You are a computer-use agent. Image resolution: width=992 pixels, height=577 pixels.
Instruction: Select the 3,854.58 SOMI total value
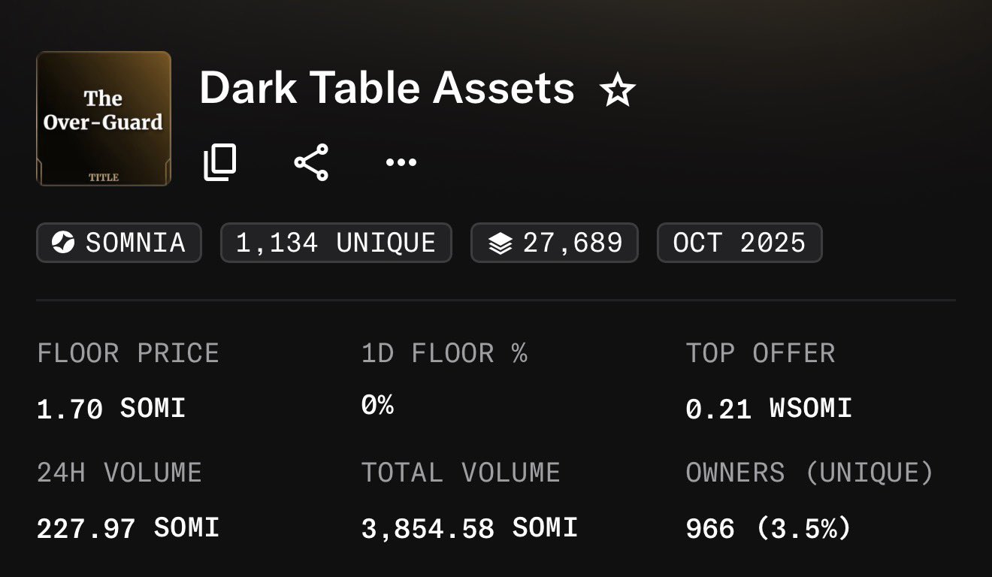[469, 528]
